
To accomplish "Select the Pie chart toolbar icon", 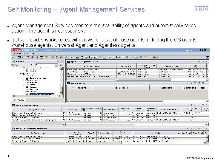I will (x=82, y=57).
